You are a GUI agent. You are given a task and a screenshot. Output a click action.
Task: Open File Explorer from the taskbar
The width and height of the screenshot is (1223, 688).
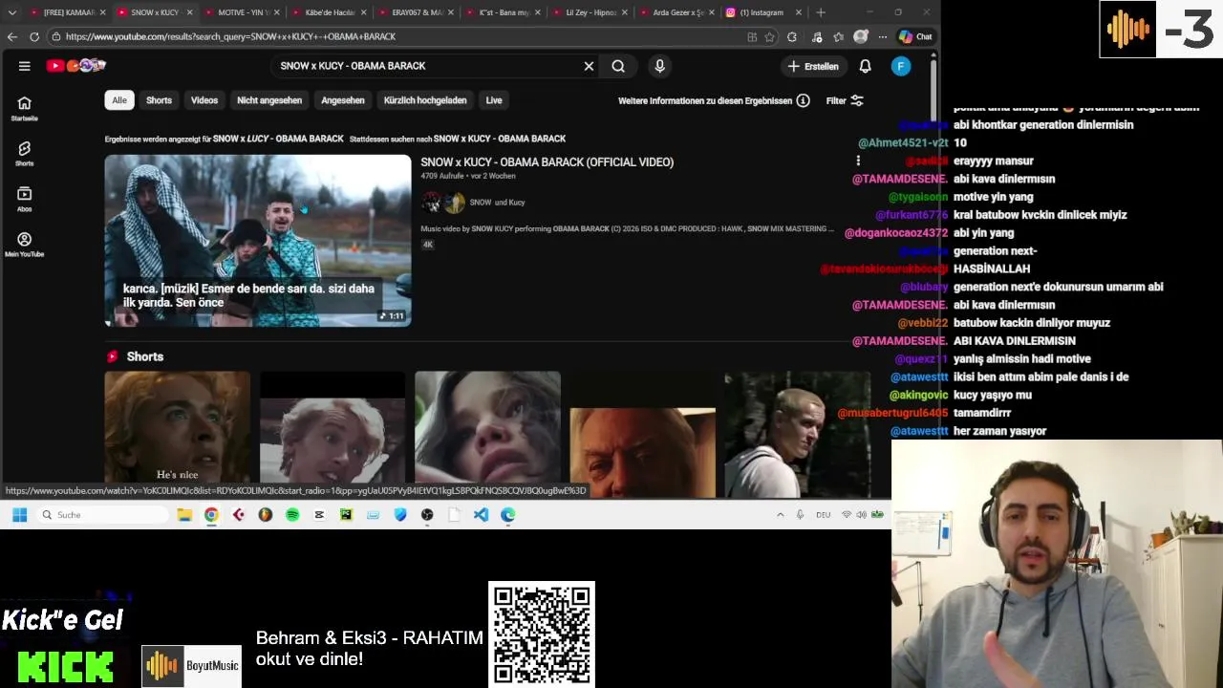coord(184,515)
